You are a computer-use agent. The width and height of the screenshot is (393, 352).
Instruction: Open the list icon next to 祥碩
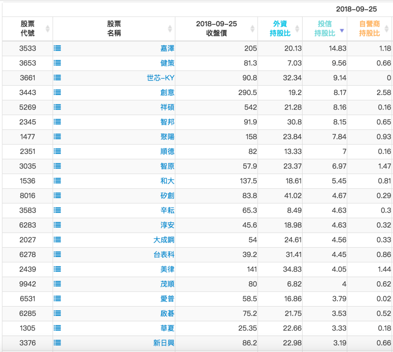point(57,107)
